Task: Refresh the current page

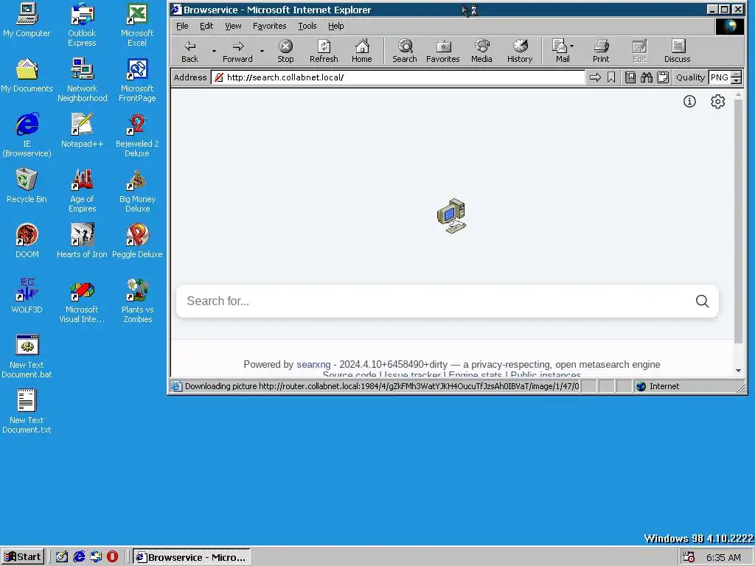Action: coord(324,51)
